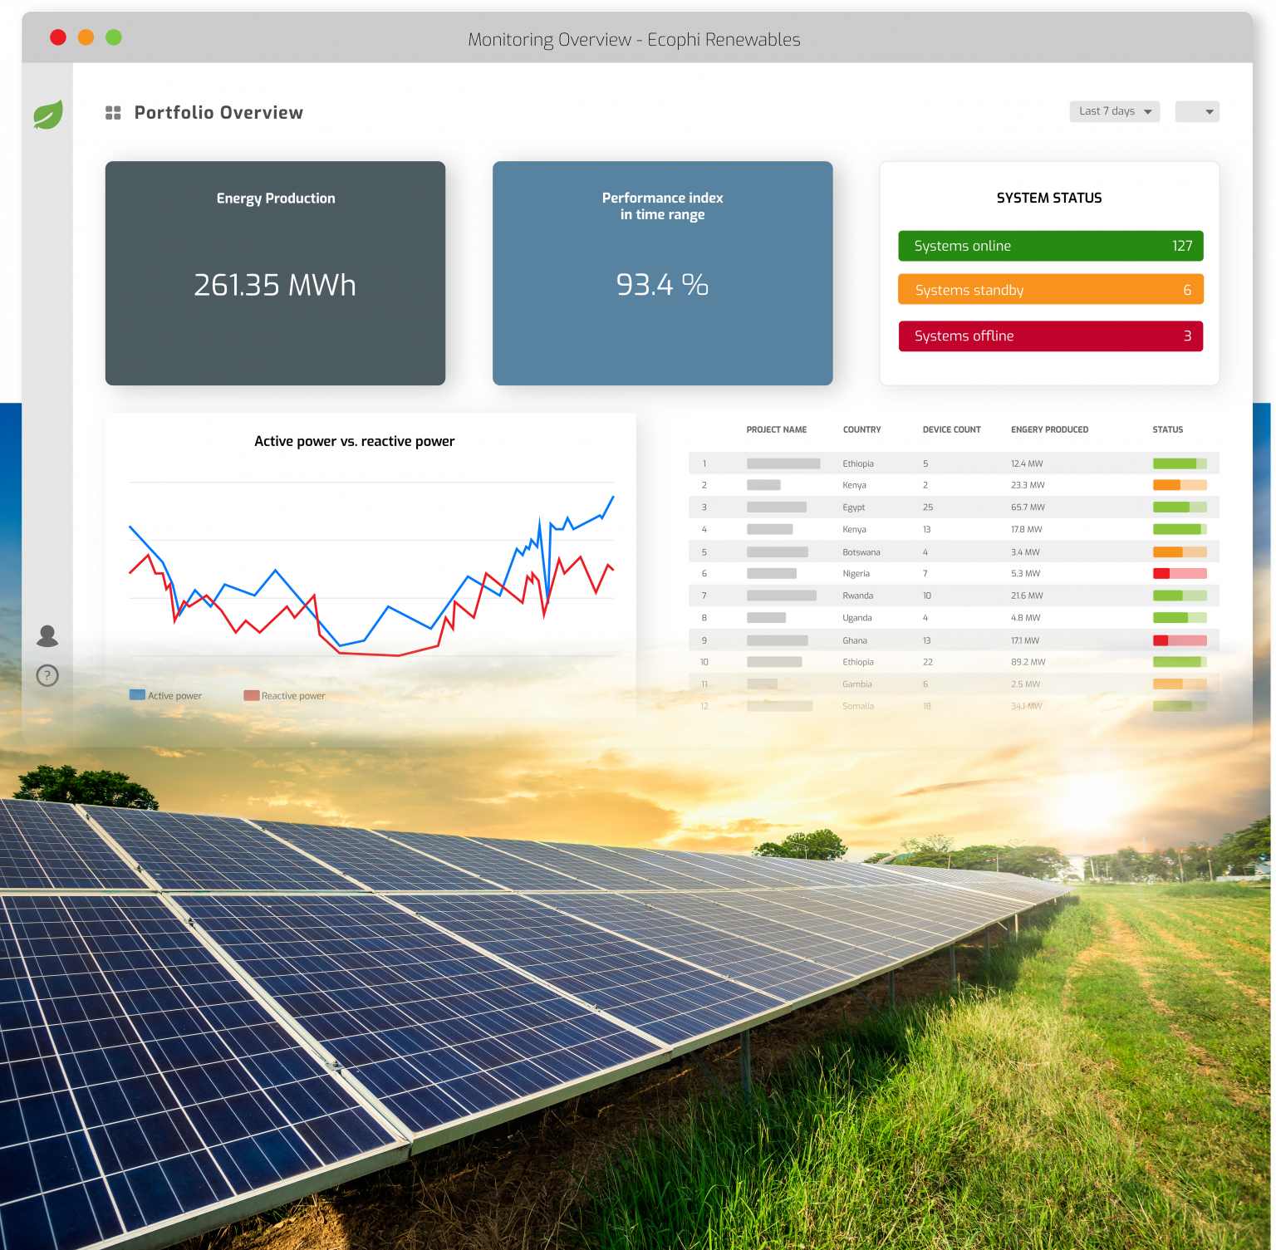Viewport: 1276px width, 1250px height.
Task: Expand the time range selector chevron
Action: [x=1149, y=111]
